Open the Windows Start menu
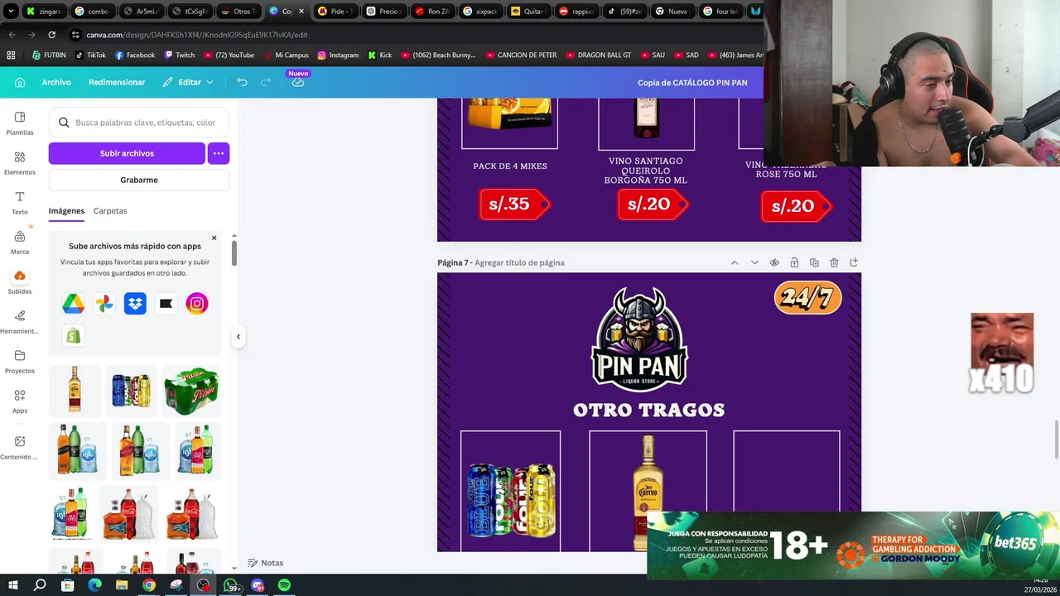Image resolution: width=1060 pixels, height=596 pixels. (12, 585)
